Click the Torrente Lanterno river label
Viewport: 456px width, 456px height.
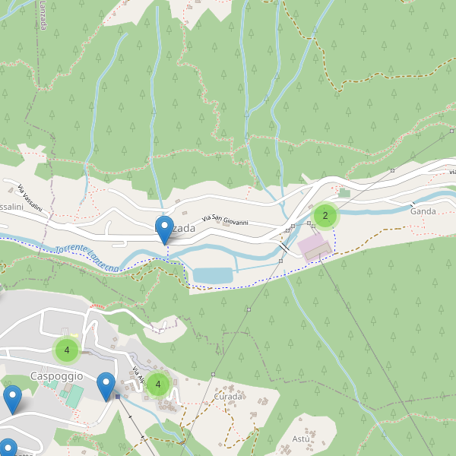(87, 258)
